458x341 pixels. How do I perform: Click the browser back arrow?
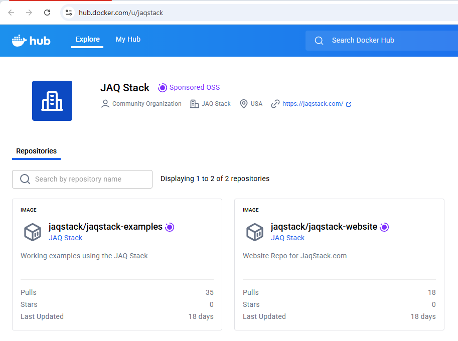click(x=11, y=13)
